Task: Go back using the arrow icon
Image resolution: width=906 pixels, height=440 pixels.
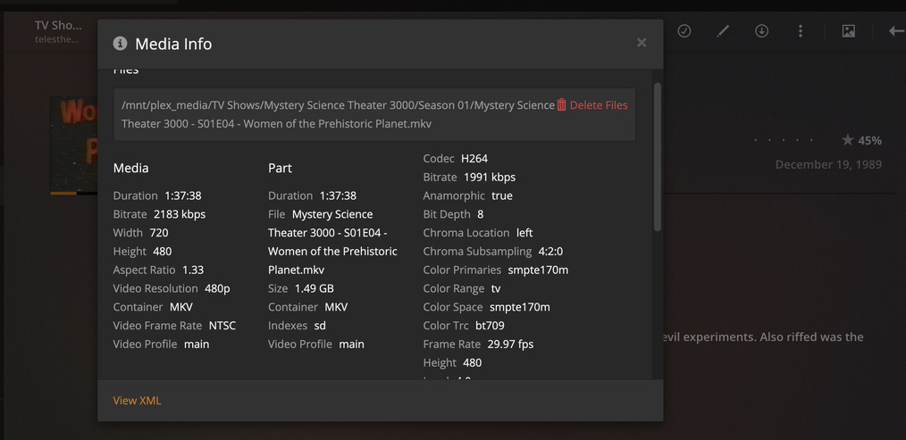Action: pos(897,31)
